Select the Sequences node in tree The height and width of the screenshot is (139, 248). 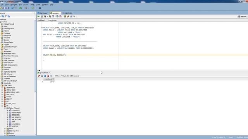7,51
